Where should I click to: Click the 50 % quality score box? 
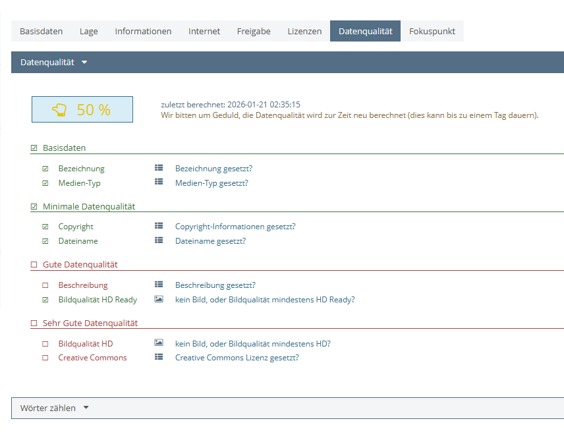point(82,109)
